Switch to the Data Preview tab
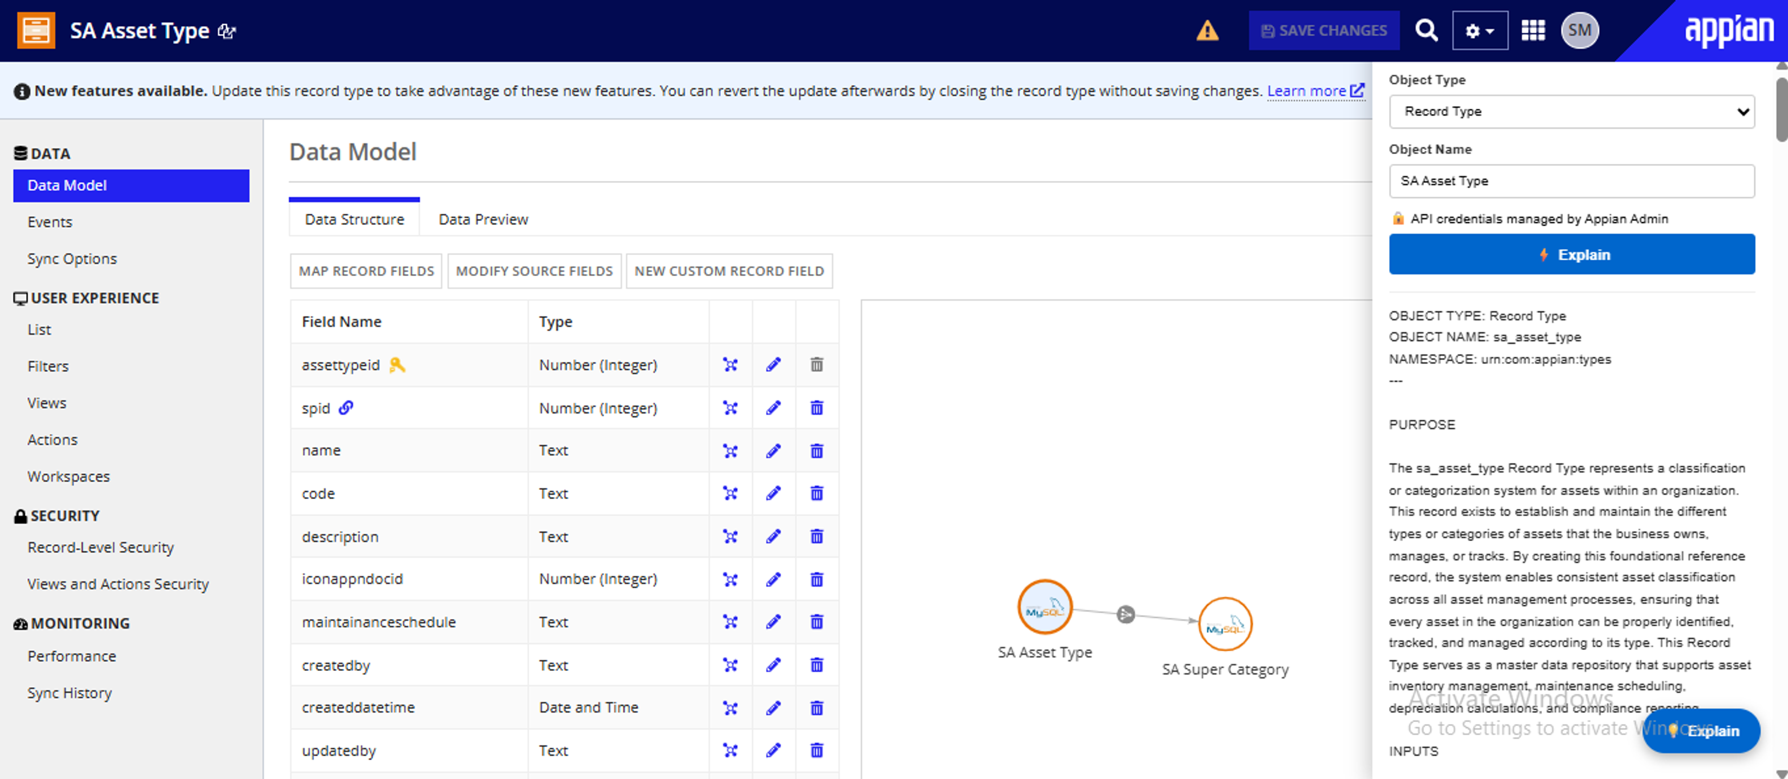 483,219
